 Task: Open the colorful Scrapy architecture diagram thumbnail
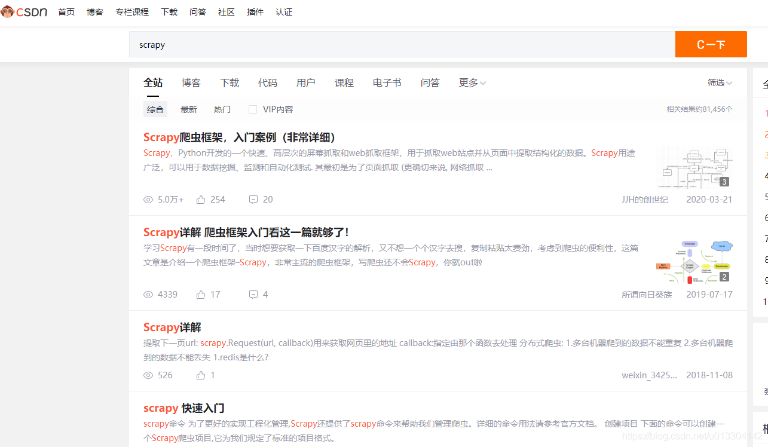(694, 262)
